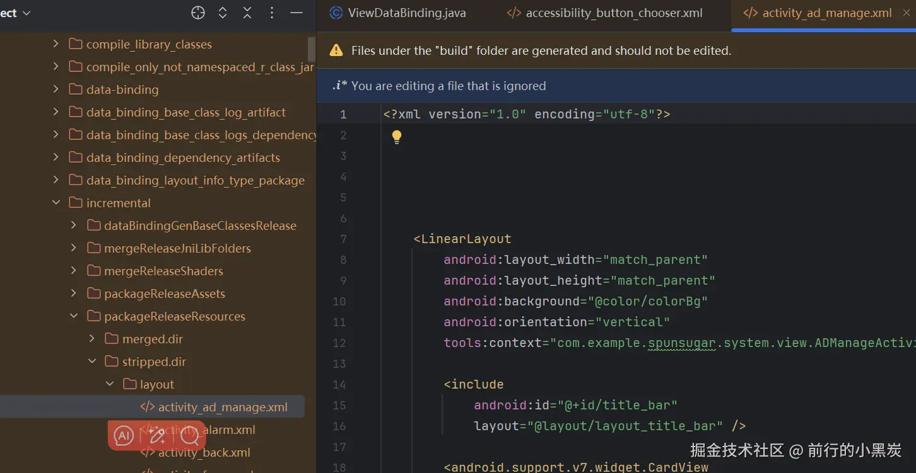Expand dataBindingGenBaseClassesRelease folder
This screenshot has width=916, height=473.
74,225
